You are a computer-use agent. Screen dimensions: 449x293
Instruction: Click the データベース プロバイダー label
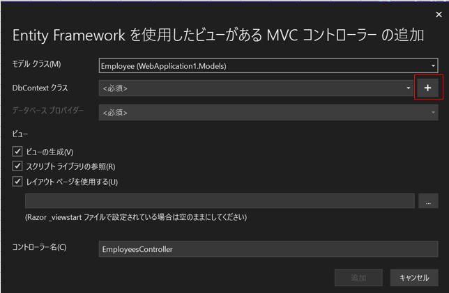click(48, 111)
